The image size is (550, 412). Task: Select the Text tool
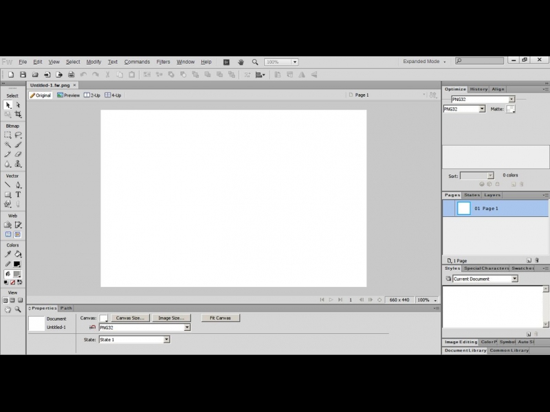[18, 194]
